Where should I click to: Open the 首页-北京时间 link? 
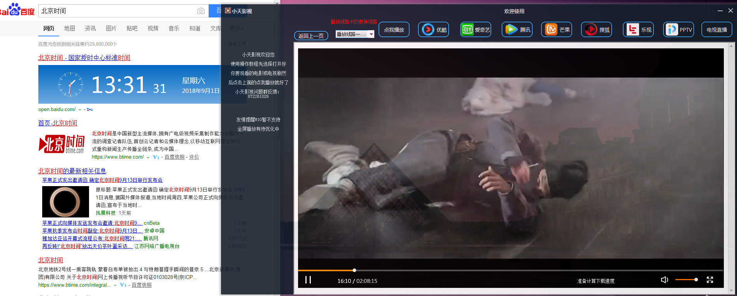tap(58, 123)
